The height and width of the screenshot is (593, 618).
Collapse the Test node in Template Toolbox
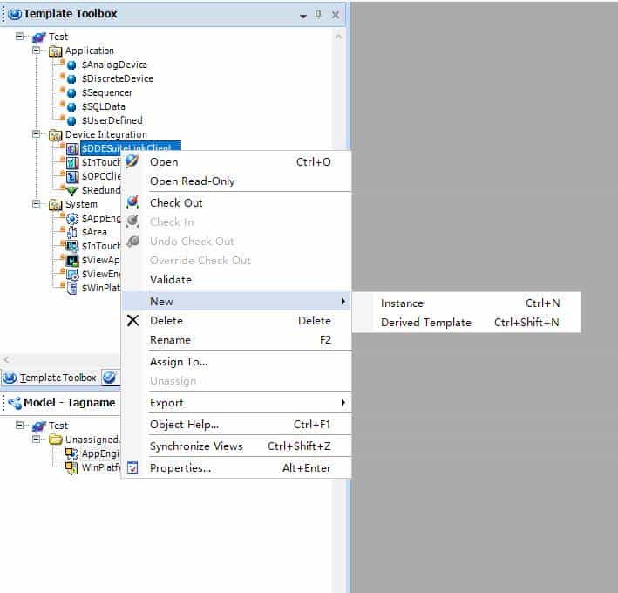pos(19,37)
